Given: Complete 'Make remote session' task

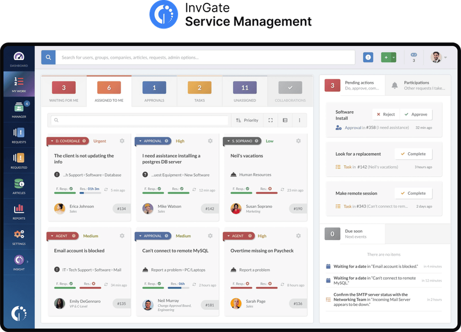Looking at the screenshot, I should pyautogui.click(x=413, y=193).
